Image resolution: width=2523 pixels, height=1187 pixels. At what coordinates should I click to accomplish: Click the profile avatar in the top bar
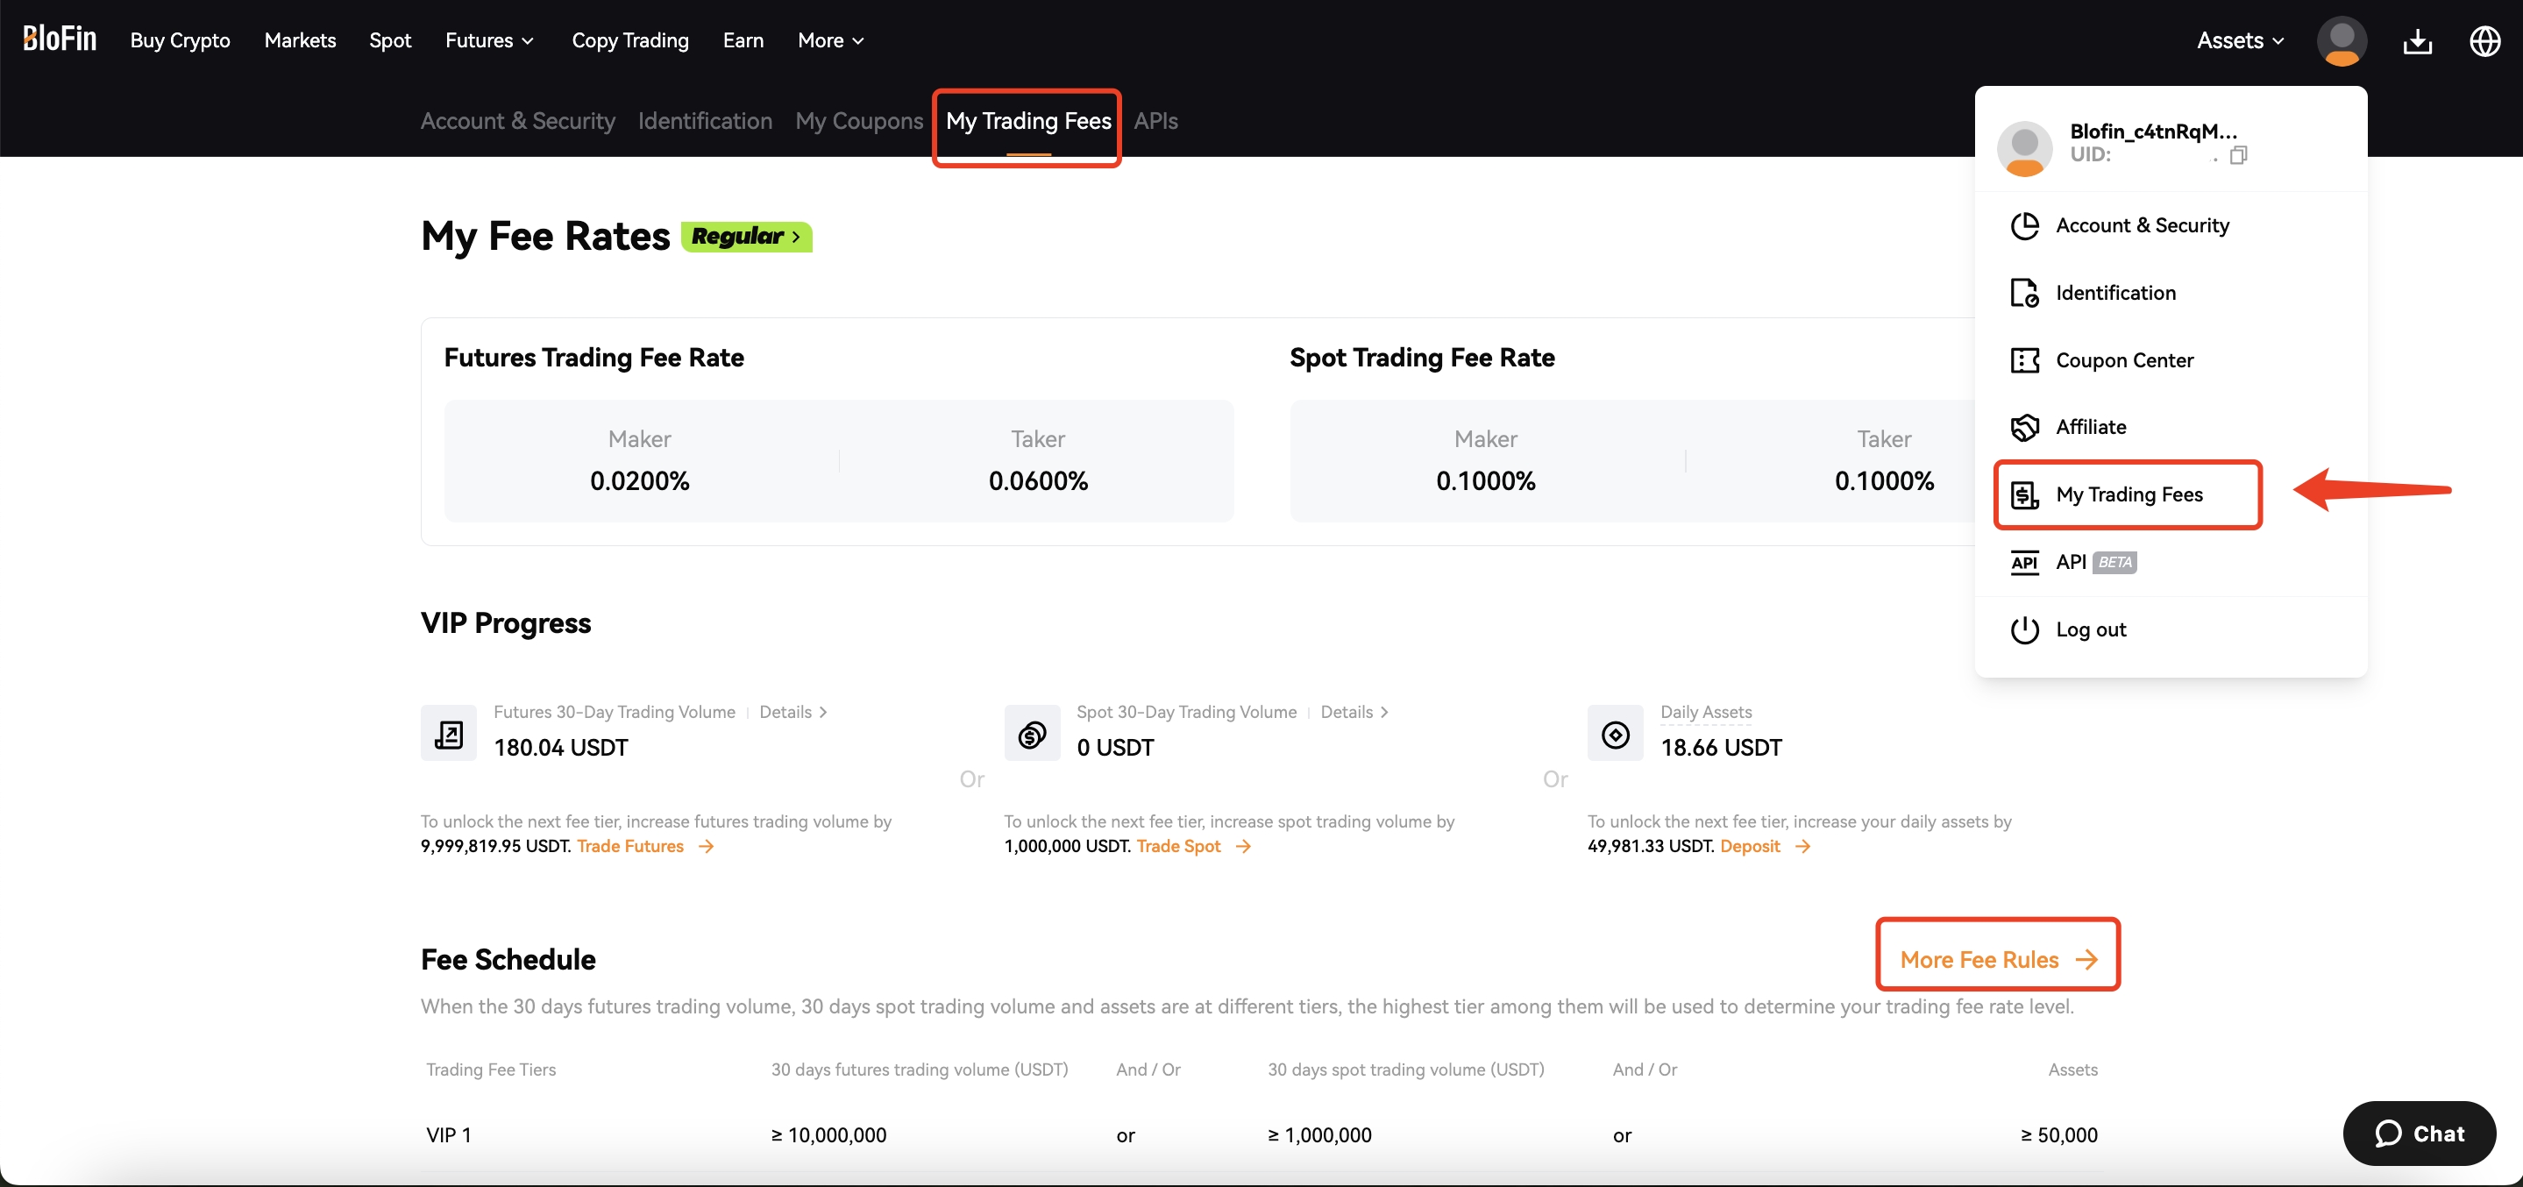(2341, 40)
